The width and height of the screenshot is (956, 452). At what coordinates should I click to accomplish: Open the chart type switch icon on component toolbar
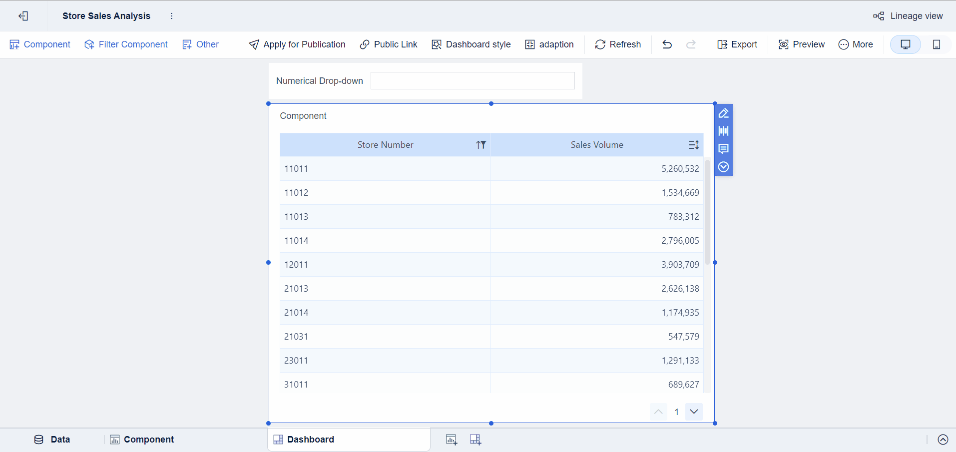724,131
